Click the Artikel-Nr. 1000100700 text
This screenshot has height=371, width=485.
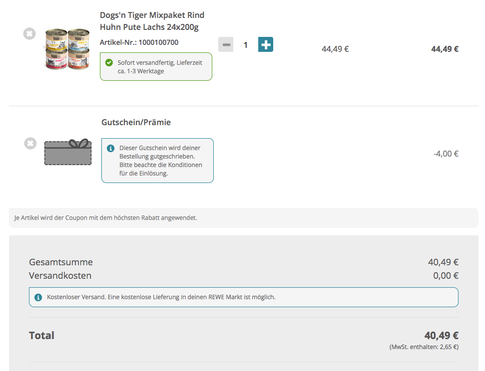pyautogui.click(x=139, y=42)
